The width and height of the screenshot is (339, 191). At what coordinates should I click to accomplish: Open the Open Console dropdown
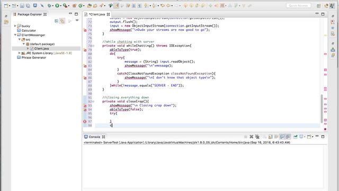[313, 137]
